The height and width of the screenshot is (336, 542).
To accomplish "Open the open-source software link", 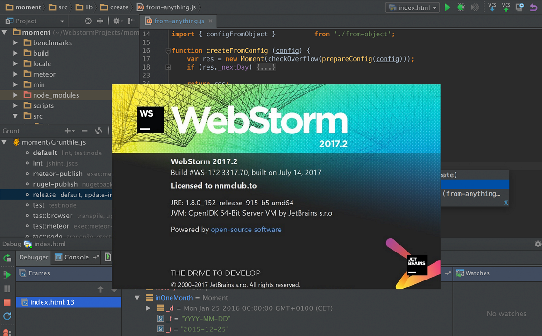I will point(246,230).
